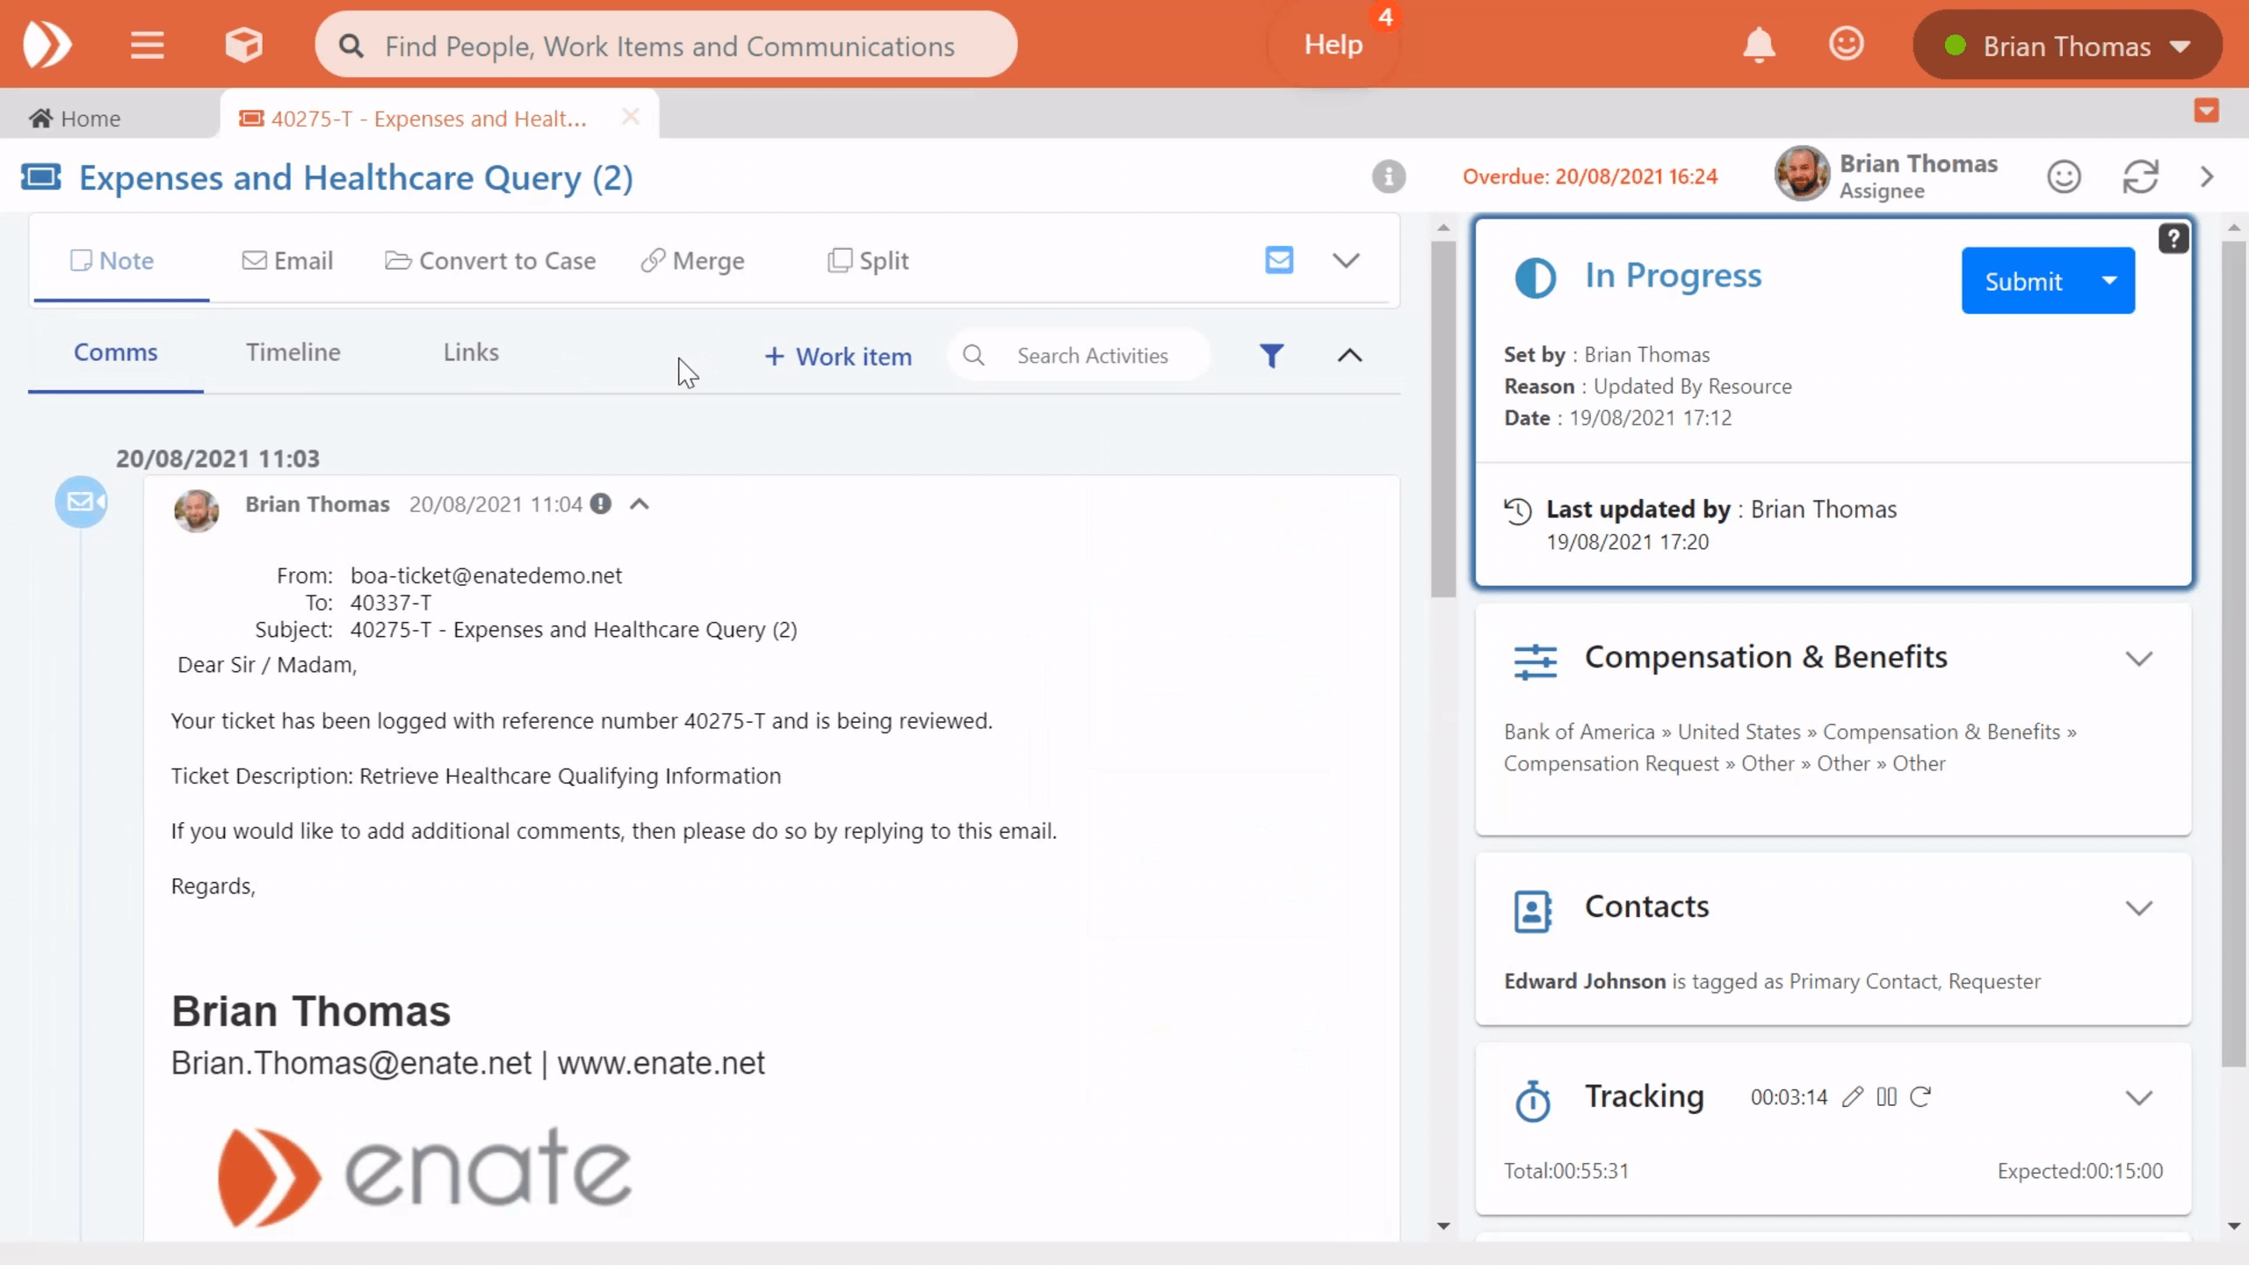Open the Submit button dropdown arrow
The height and width of the screenshot is (1265, 2249).
tap(2109, 281)
